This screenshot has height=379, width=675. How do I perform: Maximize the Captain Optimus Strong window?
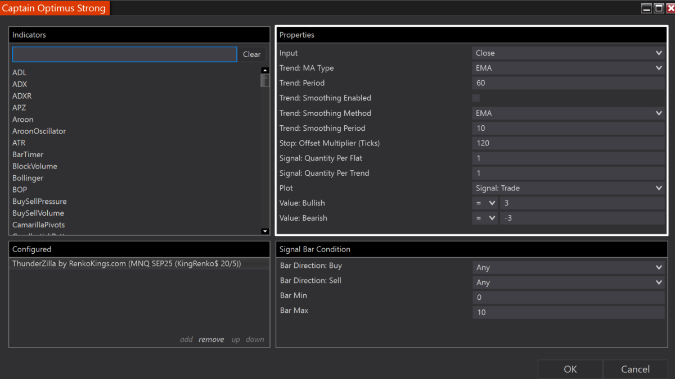click(658, 8)
